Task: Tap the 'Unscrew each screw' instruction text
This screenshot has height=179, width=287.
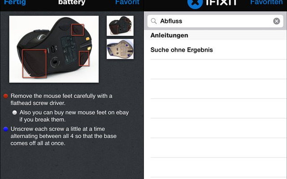Action: pos(64,136)
